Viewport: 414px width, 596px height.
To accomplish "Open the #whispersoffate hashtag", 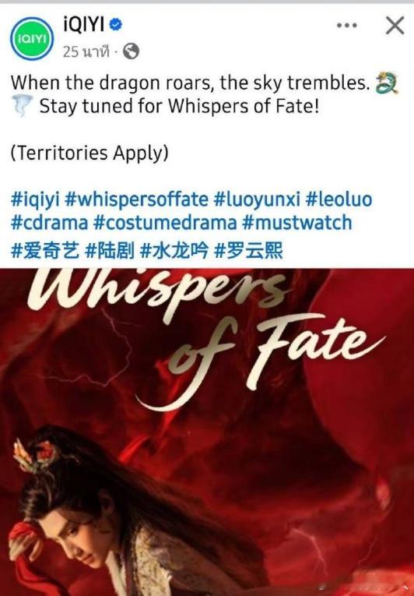I will [x=137, y=199].
